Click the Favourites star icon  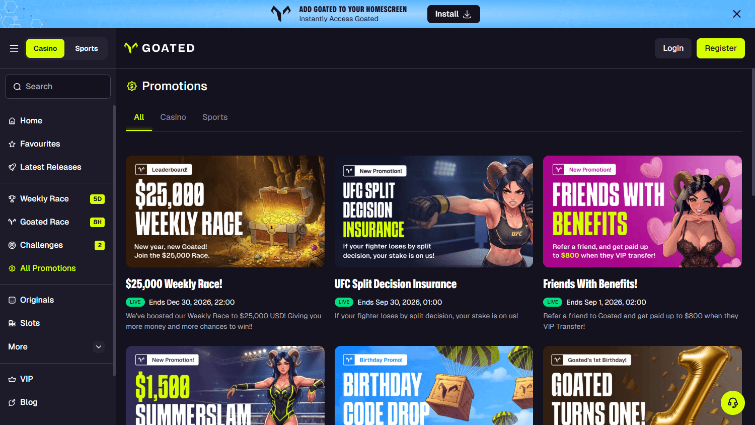tap(12, 144)
